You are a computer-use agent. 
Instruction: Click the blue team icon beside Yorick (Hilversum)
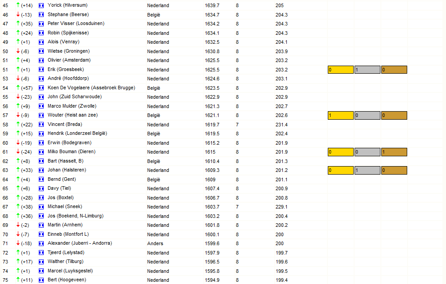point(41,5)
